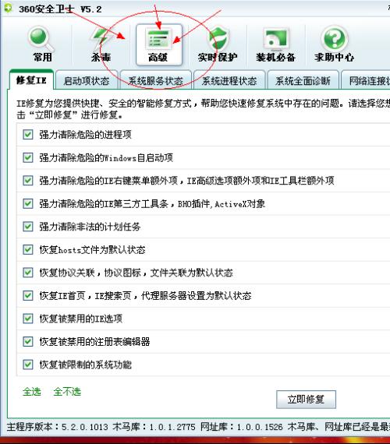Click the 全不选 link

pyautogui.click(x=67, y=392)
